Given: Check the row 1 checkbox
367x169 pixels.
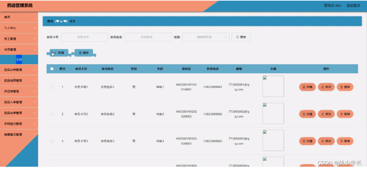Looking at the screenshot, I should point(52,87).
